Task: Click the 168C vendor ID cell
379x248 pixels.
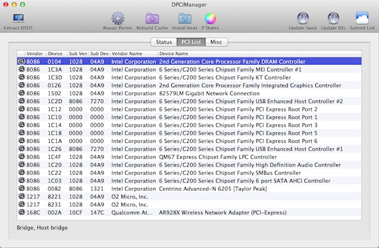Action: click(x=33, y=213)
